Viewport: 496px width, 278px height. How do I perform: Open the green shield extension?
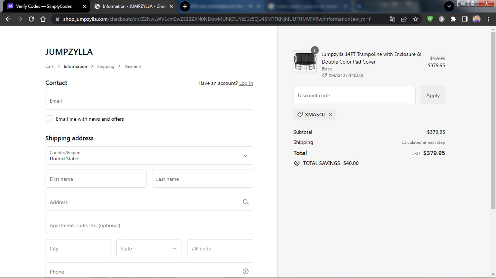pyautogui.click(x=430, y=19)
